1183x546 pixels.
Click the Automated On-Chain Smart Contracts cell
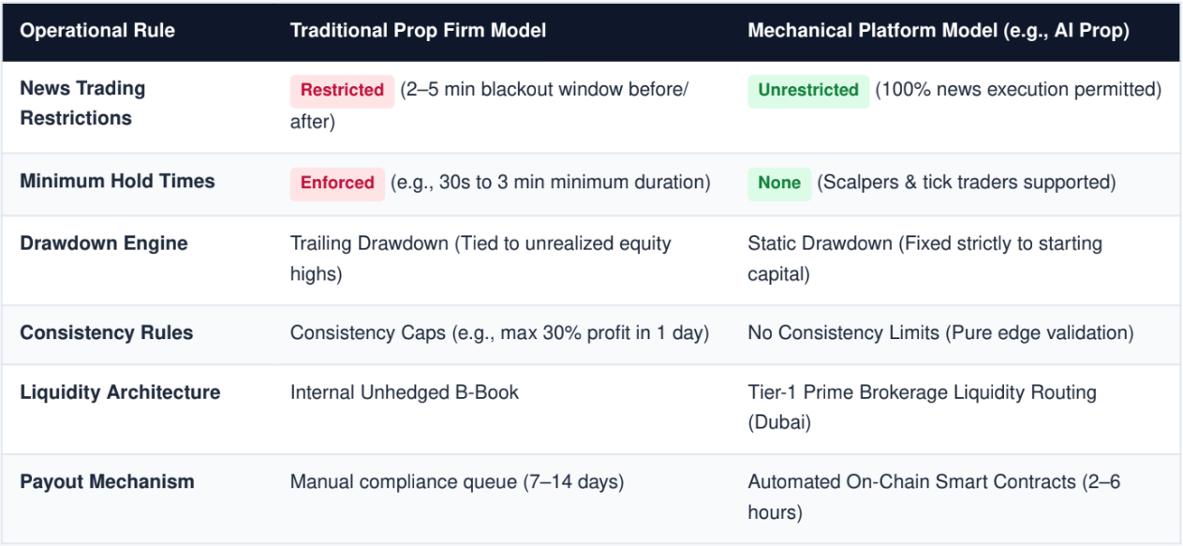(x=934, y=497)
